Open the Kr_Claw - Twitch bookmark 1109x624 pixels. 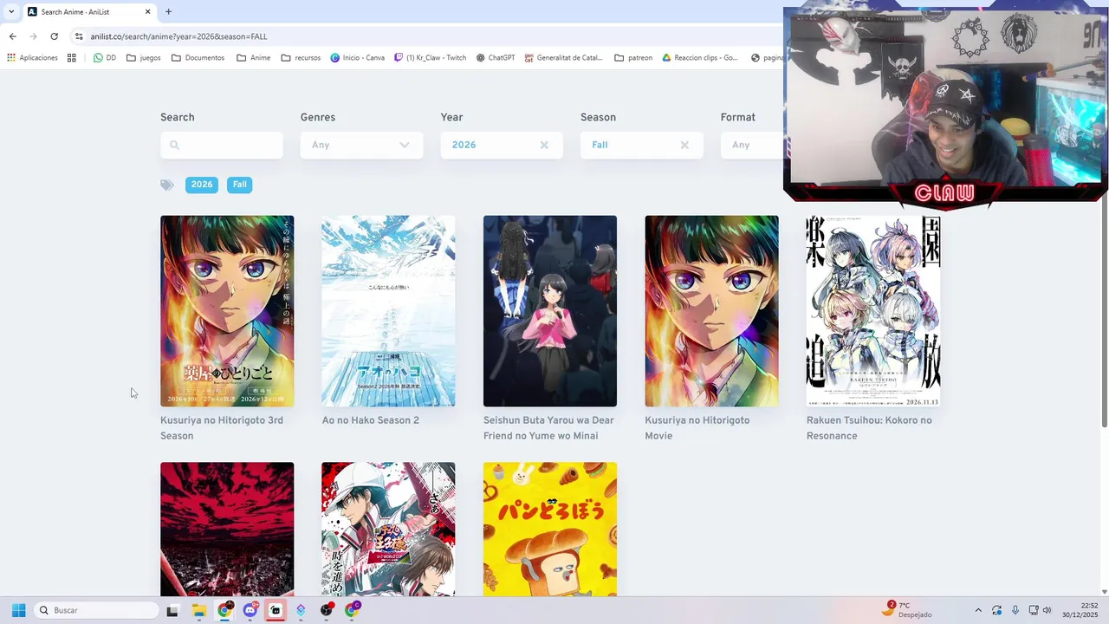point(430,58)
